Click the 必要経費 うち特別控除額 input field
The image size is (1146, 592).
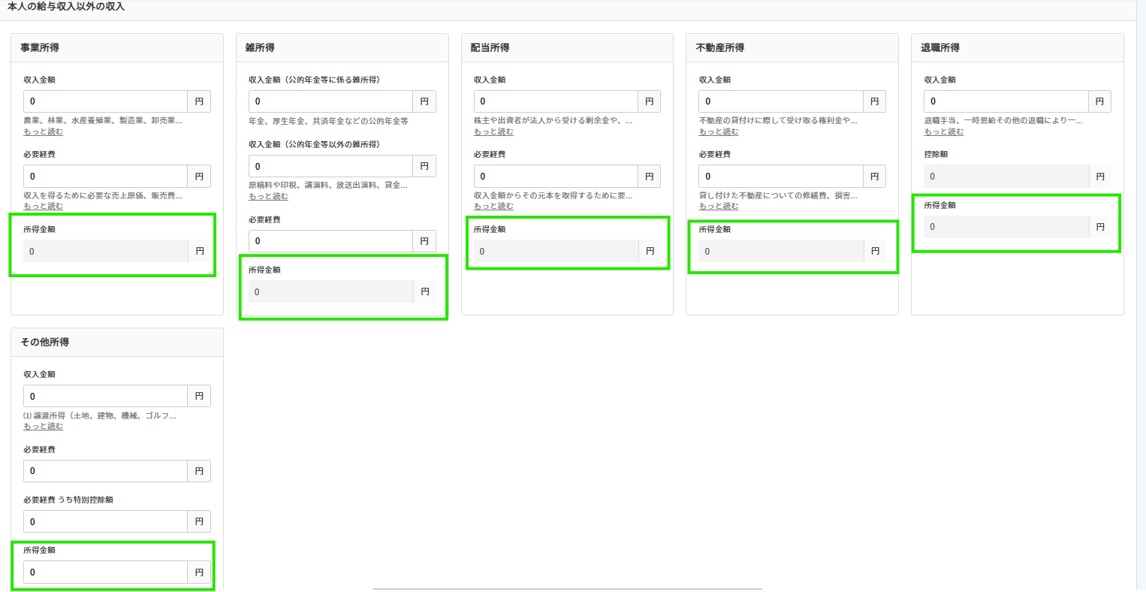[x=105, y=521]
